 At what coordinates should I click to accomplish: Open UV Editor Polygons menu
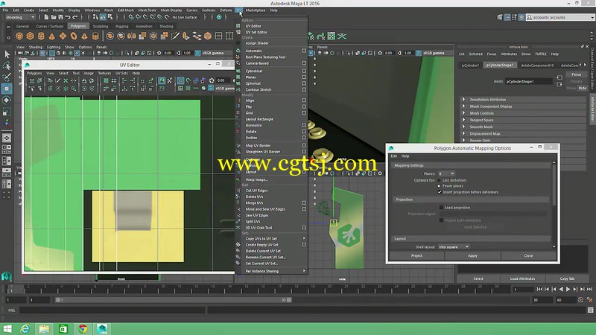34,73
